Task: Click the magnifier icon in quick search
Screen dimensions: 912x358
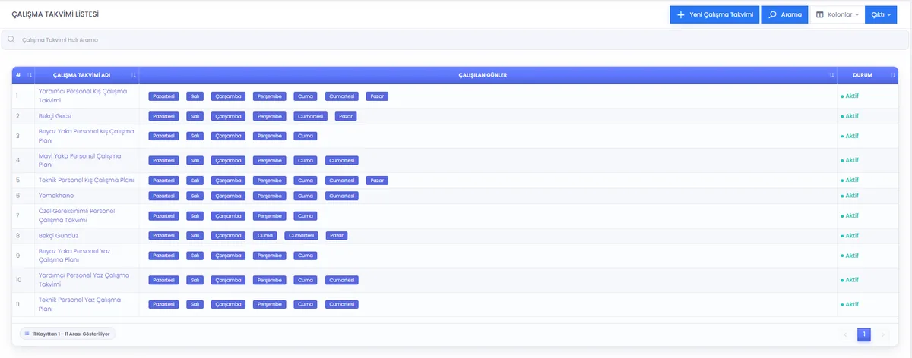Action: pos(11,39)
